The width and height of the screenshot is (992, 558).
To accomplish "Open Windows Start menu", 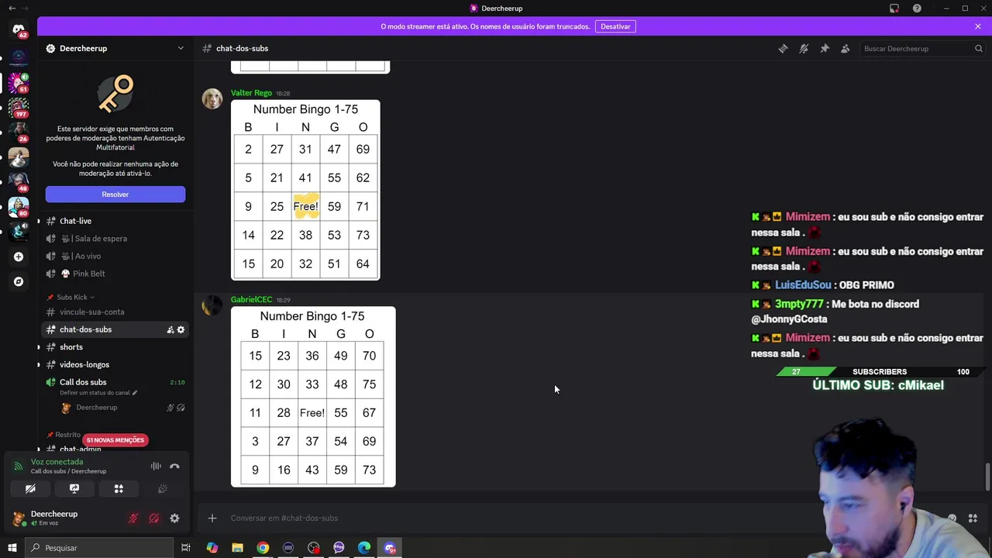I will pos(12,548).
